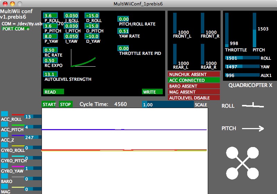Viewport: 277px width, 194px height.
Task: Click the ACC_ROLL slider showing 13
Action: (x=33, y=116)
